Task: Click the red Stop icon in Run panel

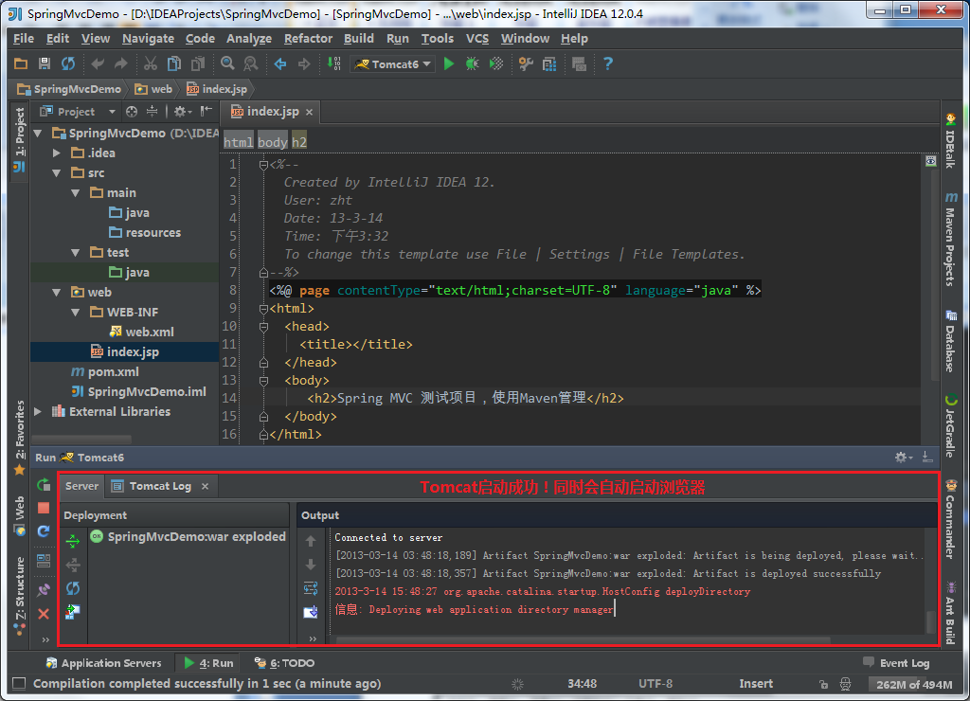Action: coord(44,508)
